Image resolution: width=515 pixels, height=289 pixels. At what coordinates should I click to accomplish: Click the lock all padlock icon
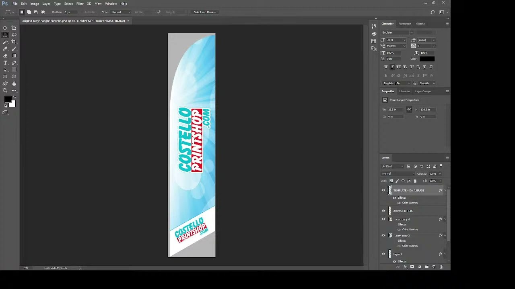[x=415, y=181]
